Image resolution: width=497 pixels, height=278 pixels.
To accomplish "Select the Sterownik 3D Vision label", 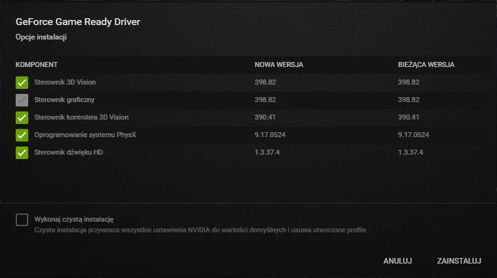I will point(65,82).
